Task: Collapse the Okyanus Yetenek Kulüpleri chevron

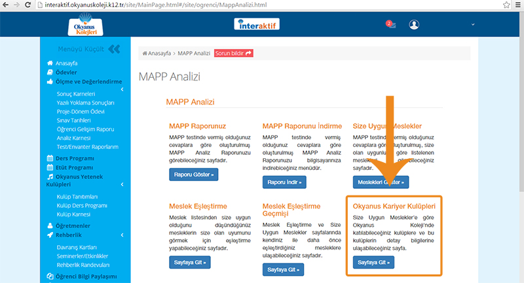Action: click(x=122, y=184)
